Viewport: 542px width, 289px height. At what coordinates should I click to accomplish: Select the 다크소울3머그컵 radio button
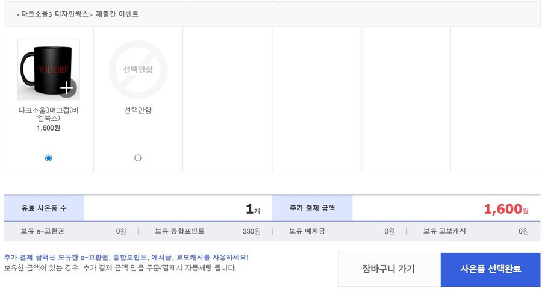(x=48, y=158)
